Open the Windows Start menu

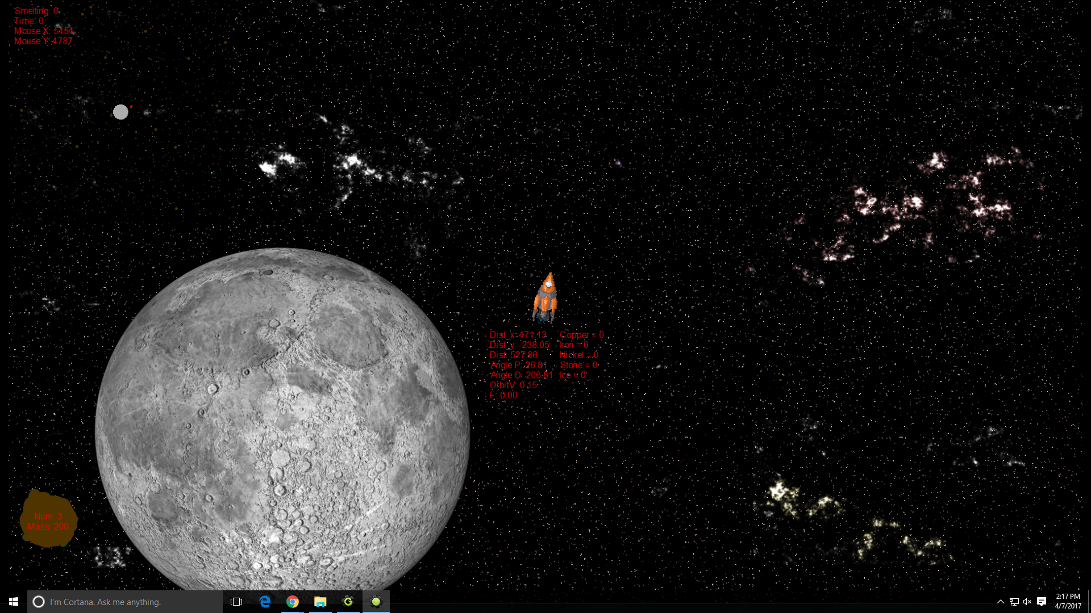pos(14,602)
